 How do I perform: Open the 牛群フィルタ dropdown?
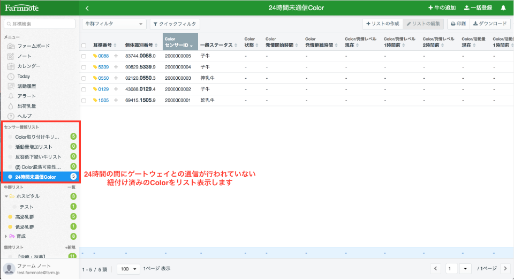pyautogui.click(x=114, y=24)
